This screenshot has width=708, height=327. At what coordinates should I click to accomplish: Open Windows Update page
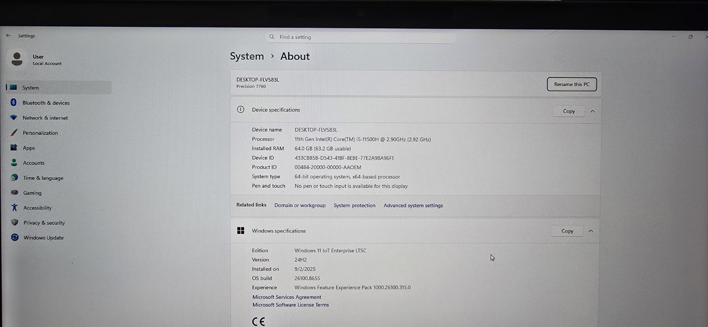click(x=43, y=238)
